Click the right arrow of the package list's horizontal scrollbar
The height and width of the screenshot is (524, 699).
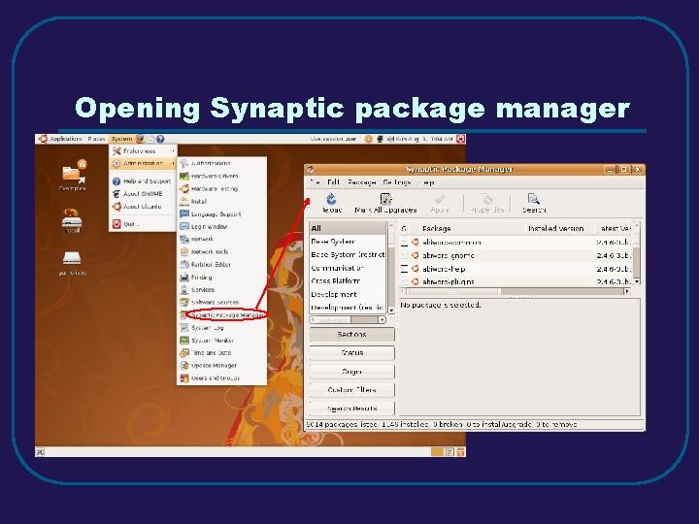tap(627, 291)
